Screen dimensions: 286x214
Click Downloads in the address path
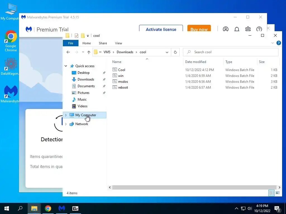pos(125,52)
